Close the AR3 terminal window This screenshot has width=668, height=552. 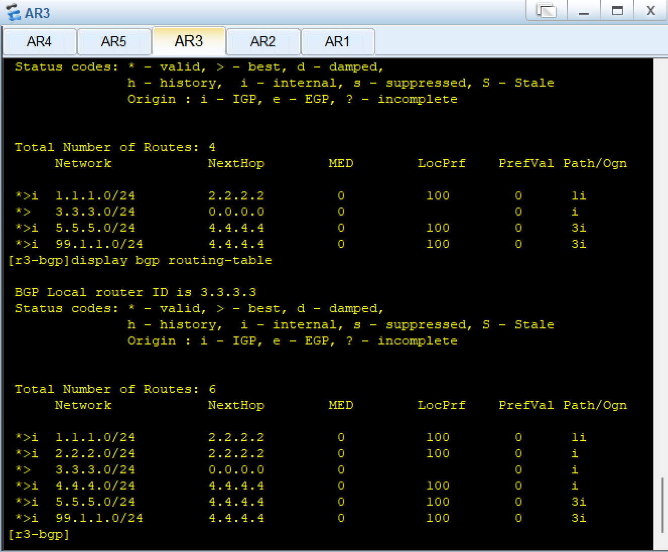pos(651,10)
